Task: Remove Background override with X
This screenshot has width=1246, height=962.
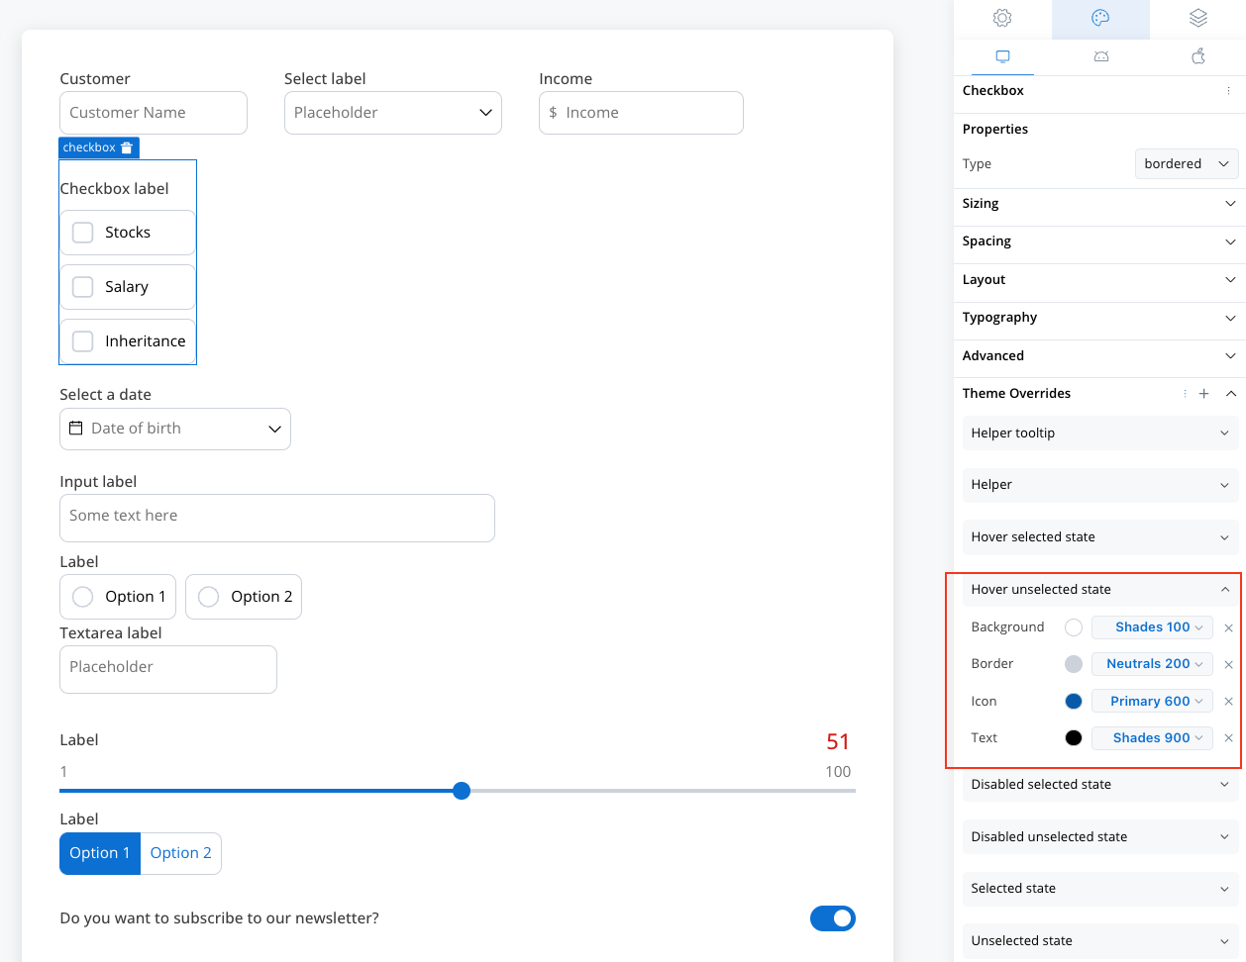Action: pyautogui.click(x=1228, y=627)
